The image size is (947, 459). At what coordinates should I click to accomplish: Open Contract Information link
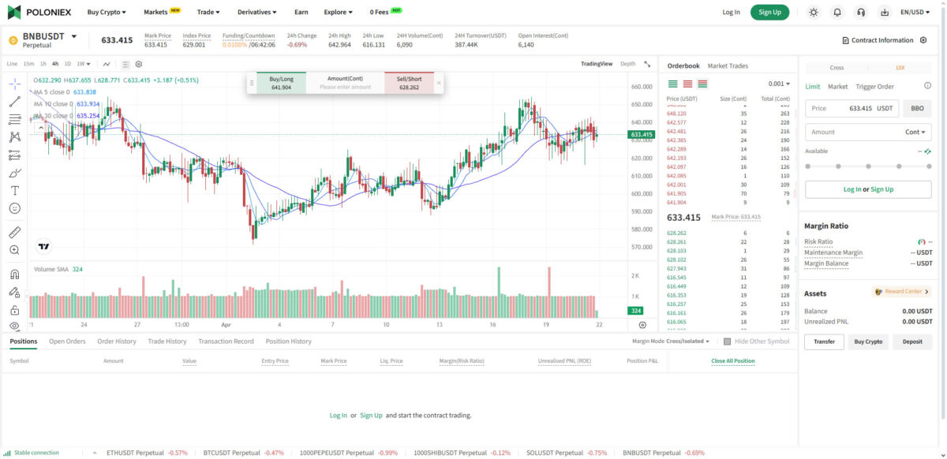(877, 40)
